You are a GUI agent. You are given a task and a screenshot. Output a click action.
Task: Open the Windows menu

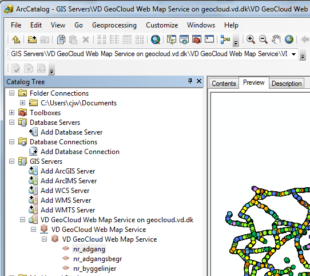pos(201,25)
